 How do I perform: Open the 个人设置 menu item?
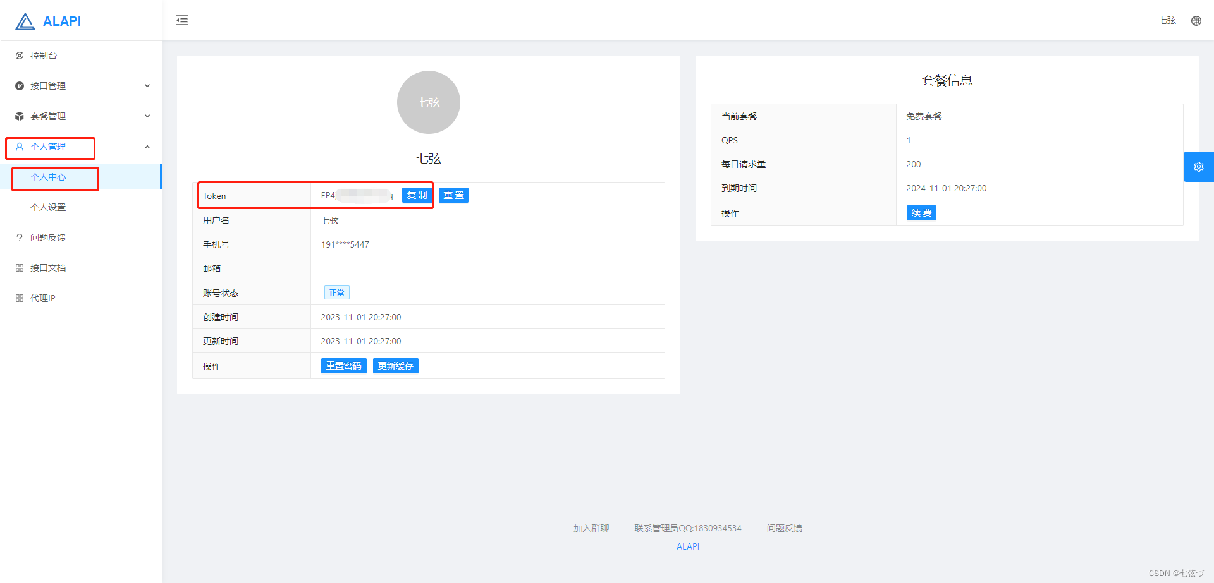(x=47, y=207)
